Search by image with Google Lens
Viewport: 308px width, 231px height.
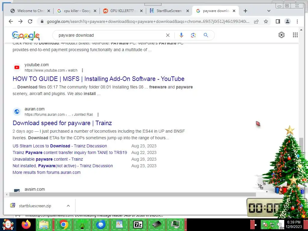coord(193,35)
